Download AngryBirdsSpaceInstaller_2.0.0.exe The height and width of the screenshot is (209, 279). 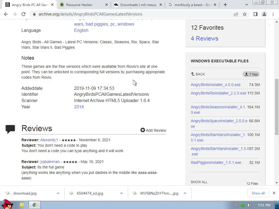coord(219,124)
